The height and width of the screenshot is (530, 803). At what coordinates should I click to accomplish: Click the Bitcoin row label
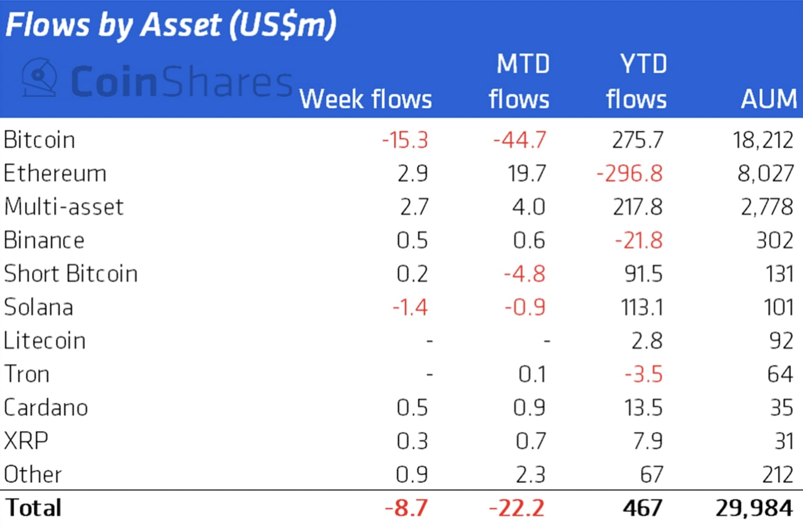[39, 140]
